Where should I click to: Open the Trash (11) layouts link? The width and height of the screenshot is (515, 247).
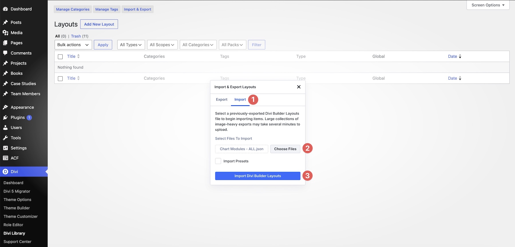(x=80, y=36)
